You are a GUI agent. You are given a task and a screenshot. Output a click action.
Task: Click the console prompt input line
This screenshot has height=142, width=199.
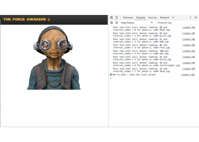point(153,78)
